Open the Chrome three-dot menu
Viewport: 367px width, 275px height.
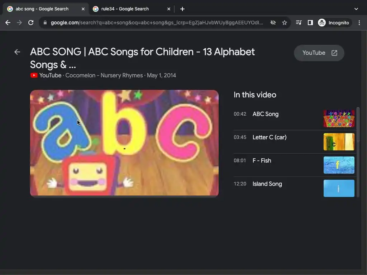click(x=359, y=23)
